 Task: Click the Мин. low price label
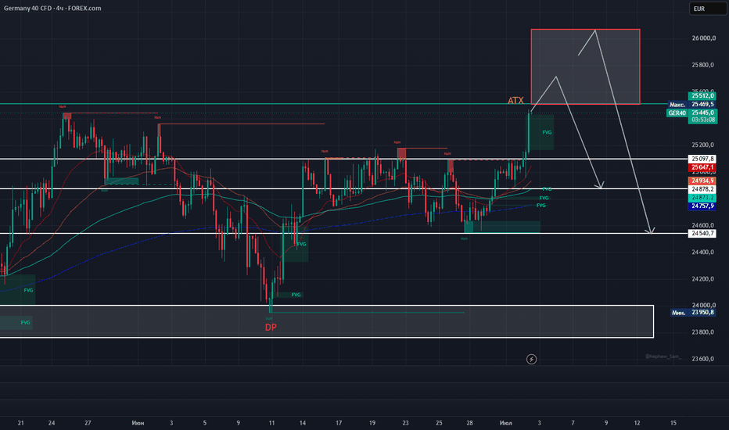(x=679, y=313)
